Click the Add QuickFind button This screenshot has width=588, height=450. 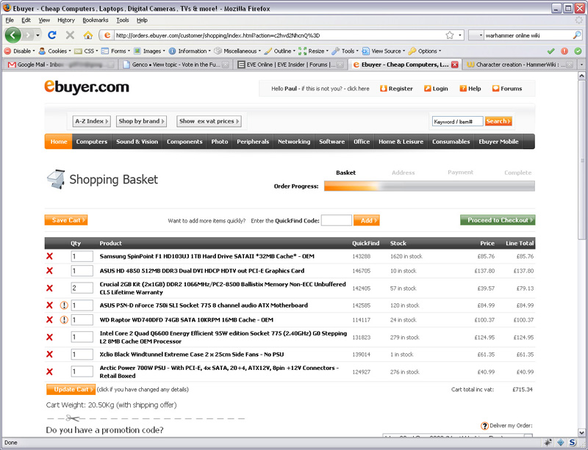coord(366,220)
